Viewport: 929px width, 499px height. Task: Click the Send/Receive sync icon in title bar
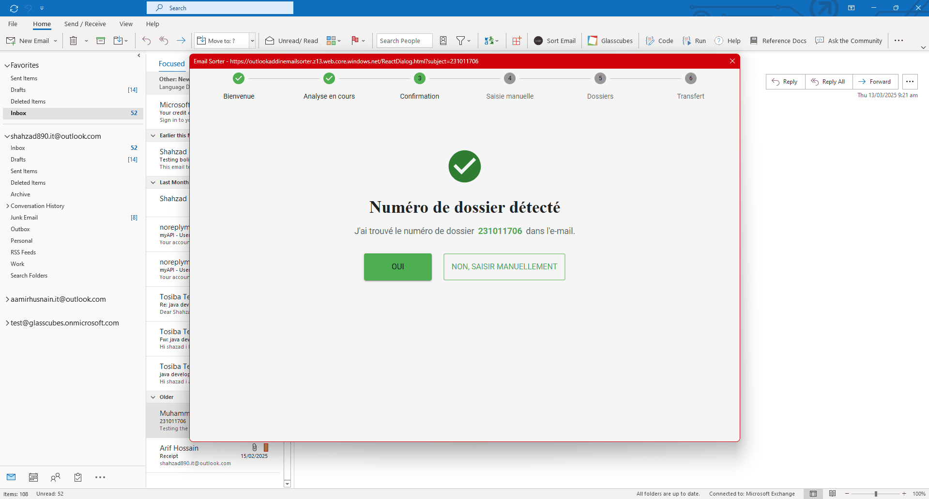(14, 8)
